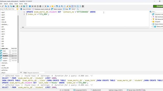Click the magnifier find text icon
This screenshot has width=163, height=91.
(x=62, y=6)
